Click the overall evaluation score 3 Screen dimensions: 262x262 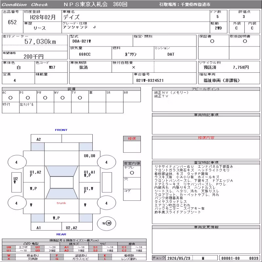point(244,17)
